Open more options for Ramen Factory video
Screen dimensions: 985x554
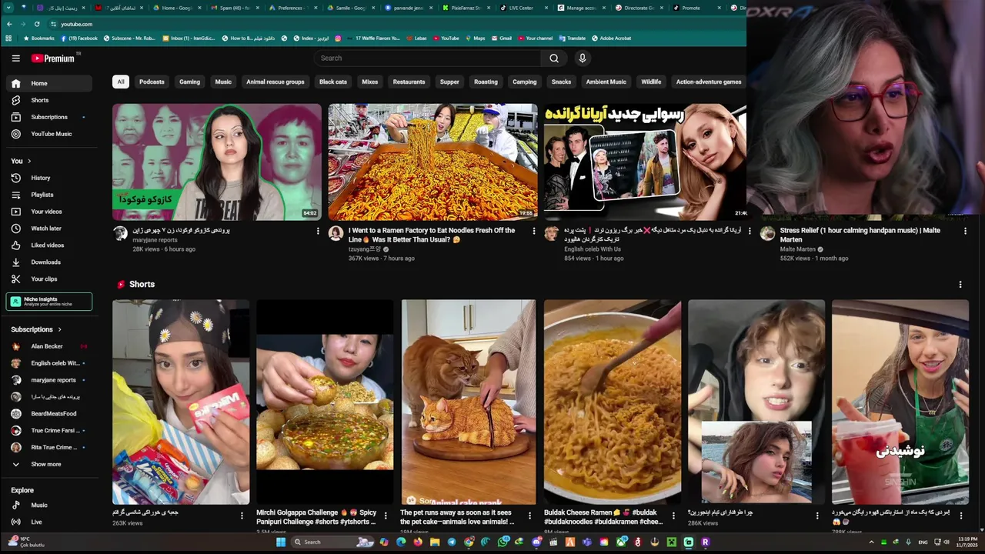534,231
